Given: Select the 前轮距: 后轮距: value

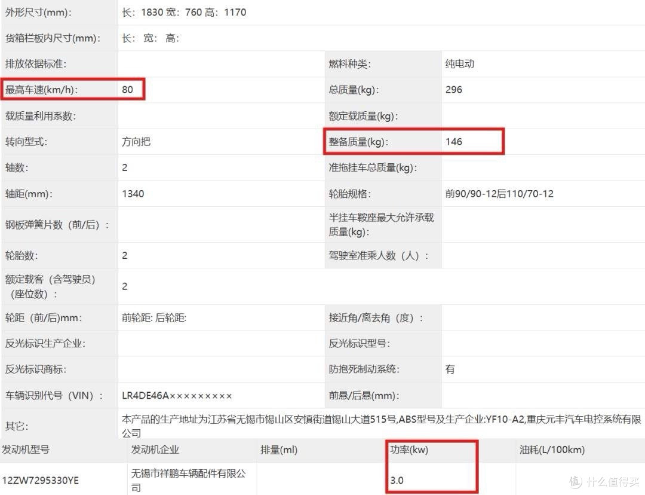Looking at the screenshot, I should pyautogui.click(x=154, y=318).
